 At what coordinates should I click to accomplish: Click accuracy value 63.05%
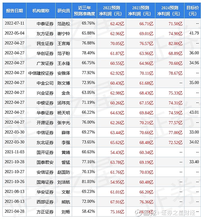pyautogui.click(x=88, y=92)
